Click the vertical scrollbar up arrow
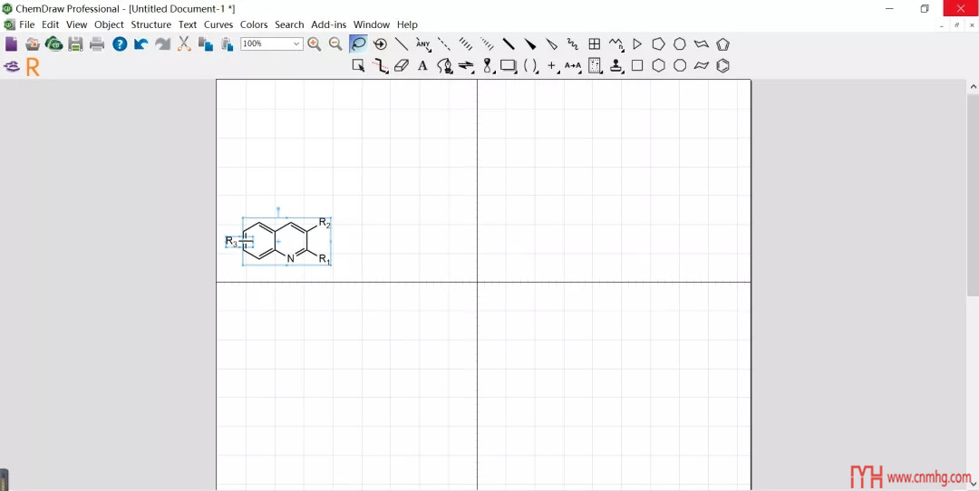 coord(973,86)
